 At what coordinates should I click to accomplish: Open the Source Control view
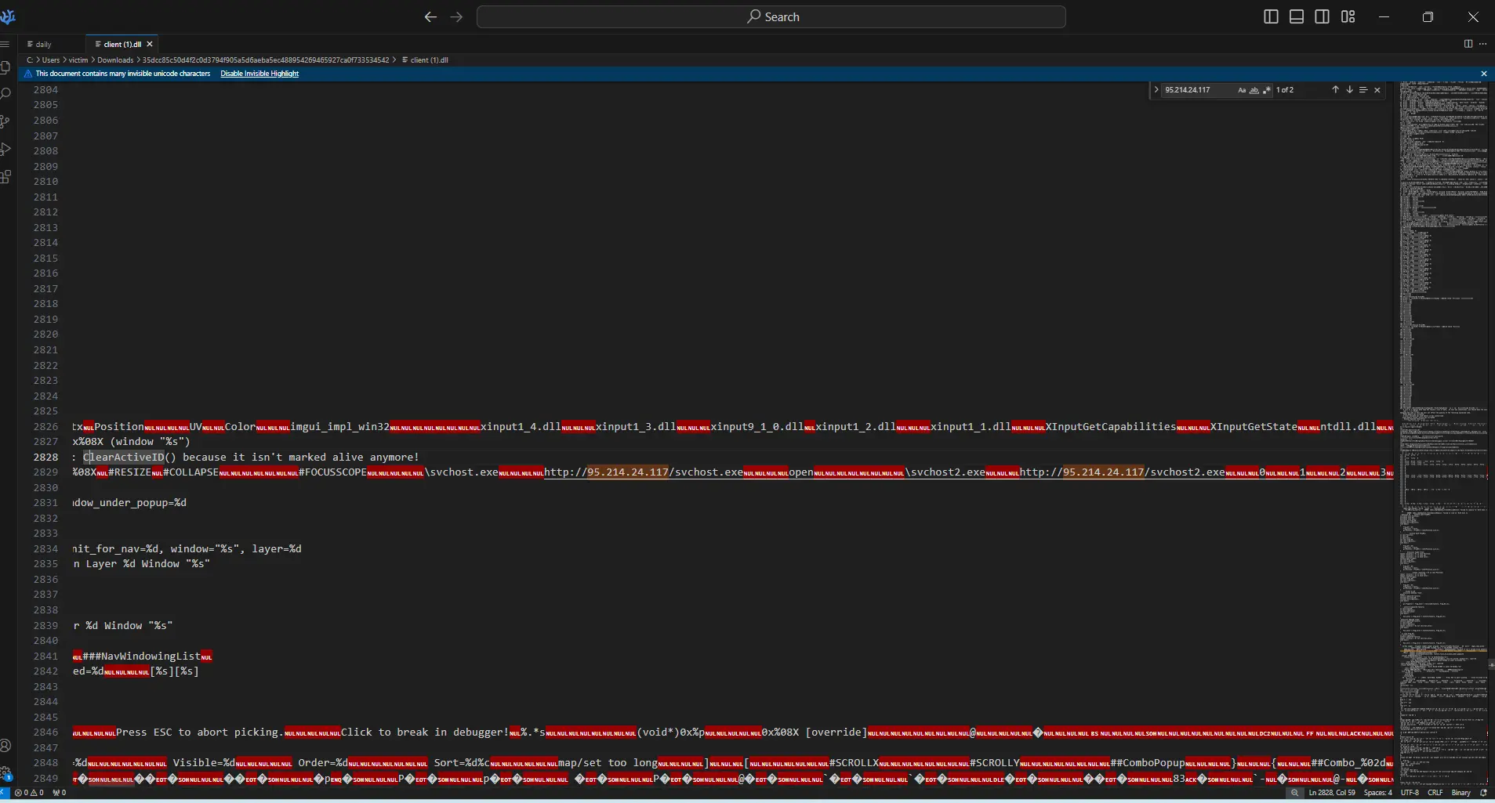click(x=5, y=121)
